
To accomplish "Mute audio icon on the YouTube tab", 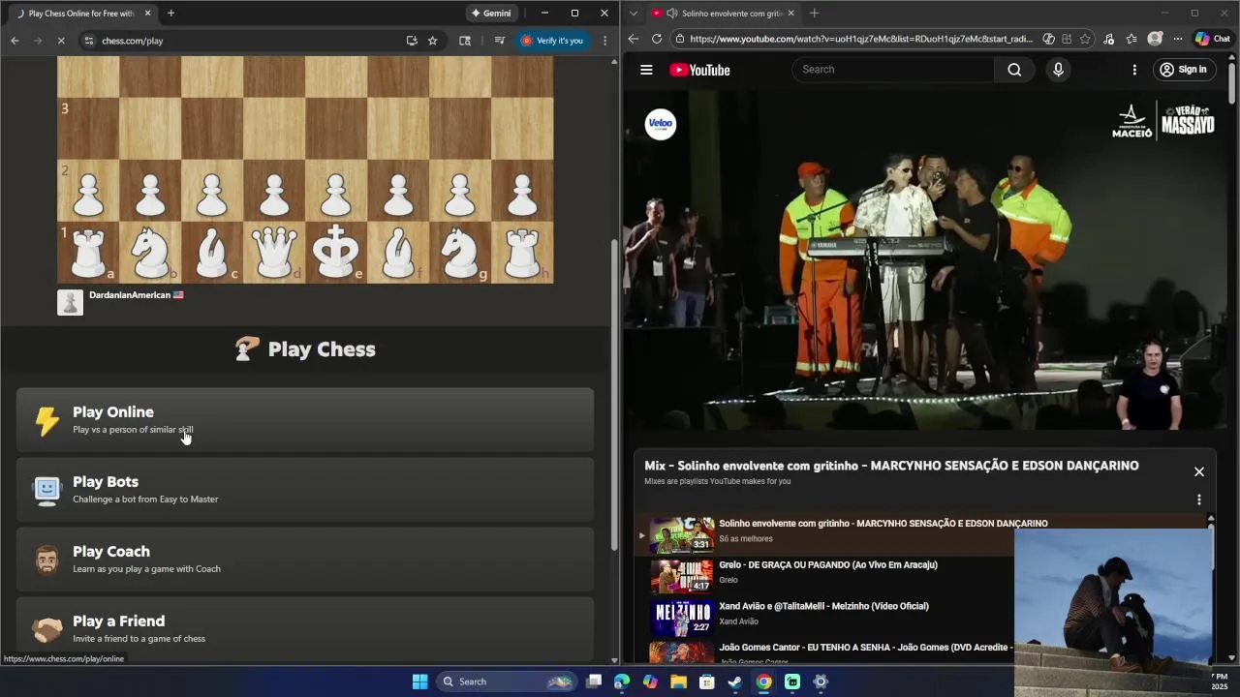I will pos(672,14).
